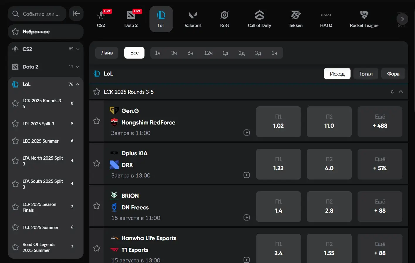415x263 pixels.
Task: Open the CS2 live games icon
Action: [101, 19]
